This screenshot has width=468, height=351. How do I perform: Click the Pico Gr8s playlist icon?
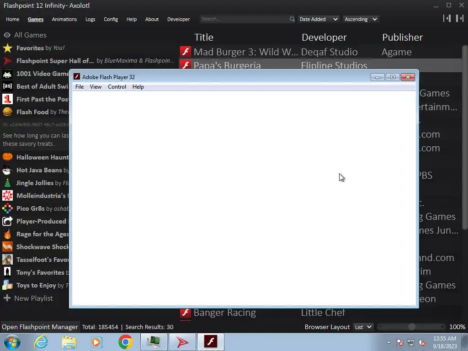(x=7, y=208)
